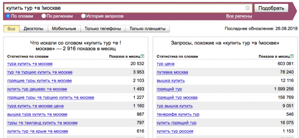Open similar query тенерифе купить тур
The width and height of the screenshot is (299, 138).
coord(178,115)
